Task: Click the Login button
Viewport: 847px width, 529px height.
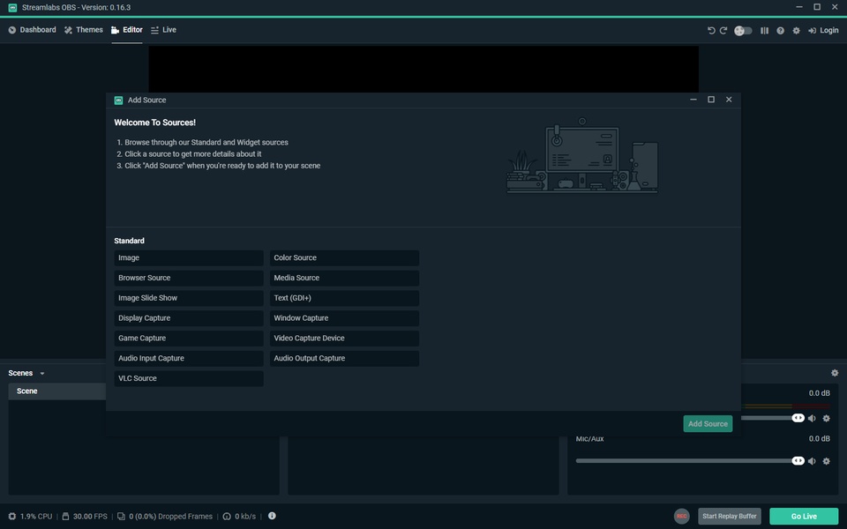Action: [823, 30]
